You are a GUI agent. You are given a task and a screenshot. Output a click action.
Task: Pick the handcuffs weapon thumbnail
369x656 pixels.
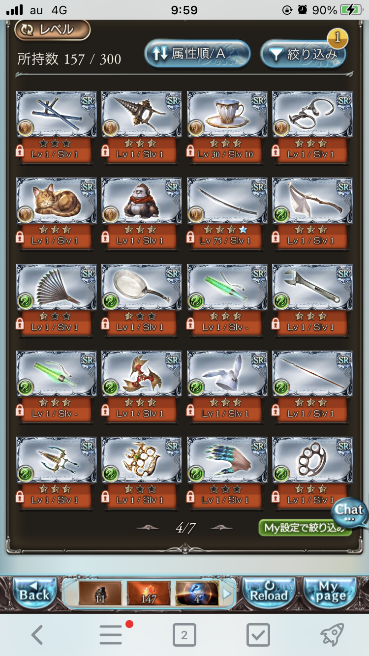tap(312, 115)
